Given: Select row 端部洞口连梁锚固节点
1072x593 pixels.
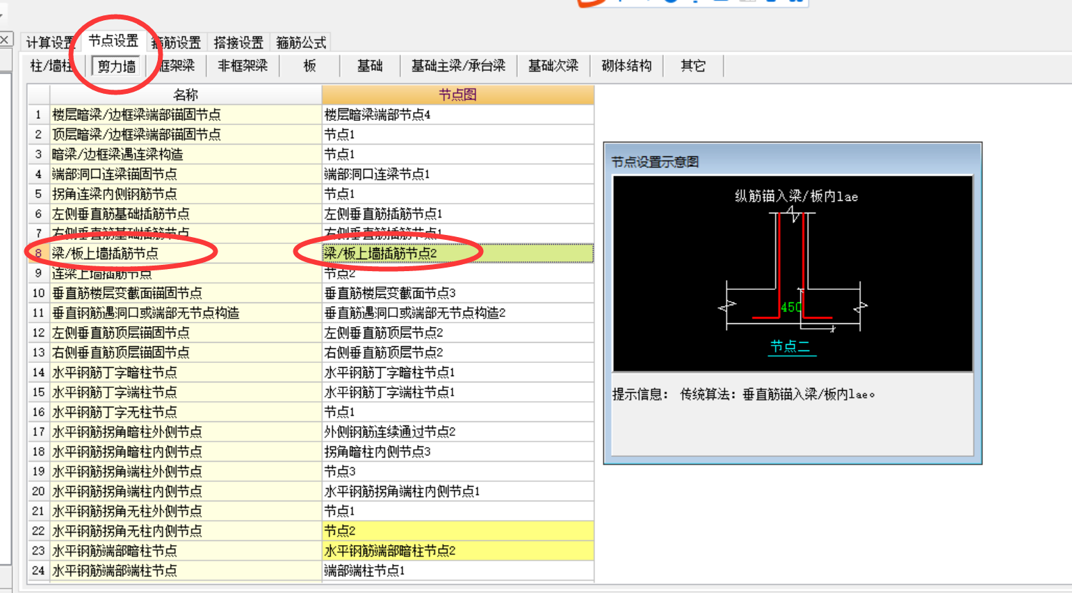Looking at the screenshot, I should [186, 174].
